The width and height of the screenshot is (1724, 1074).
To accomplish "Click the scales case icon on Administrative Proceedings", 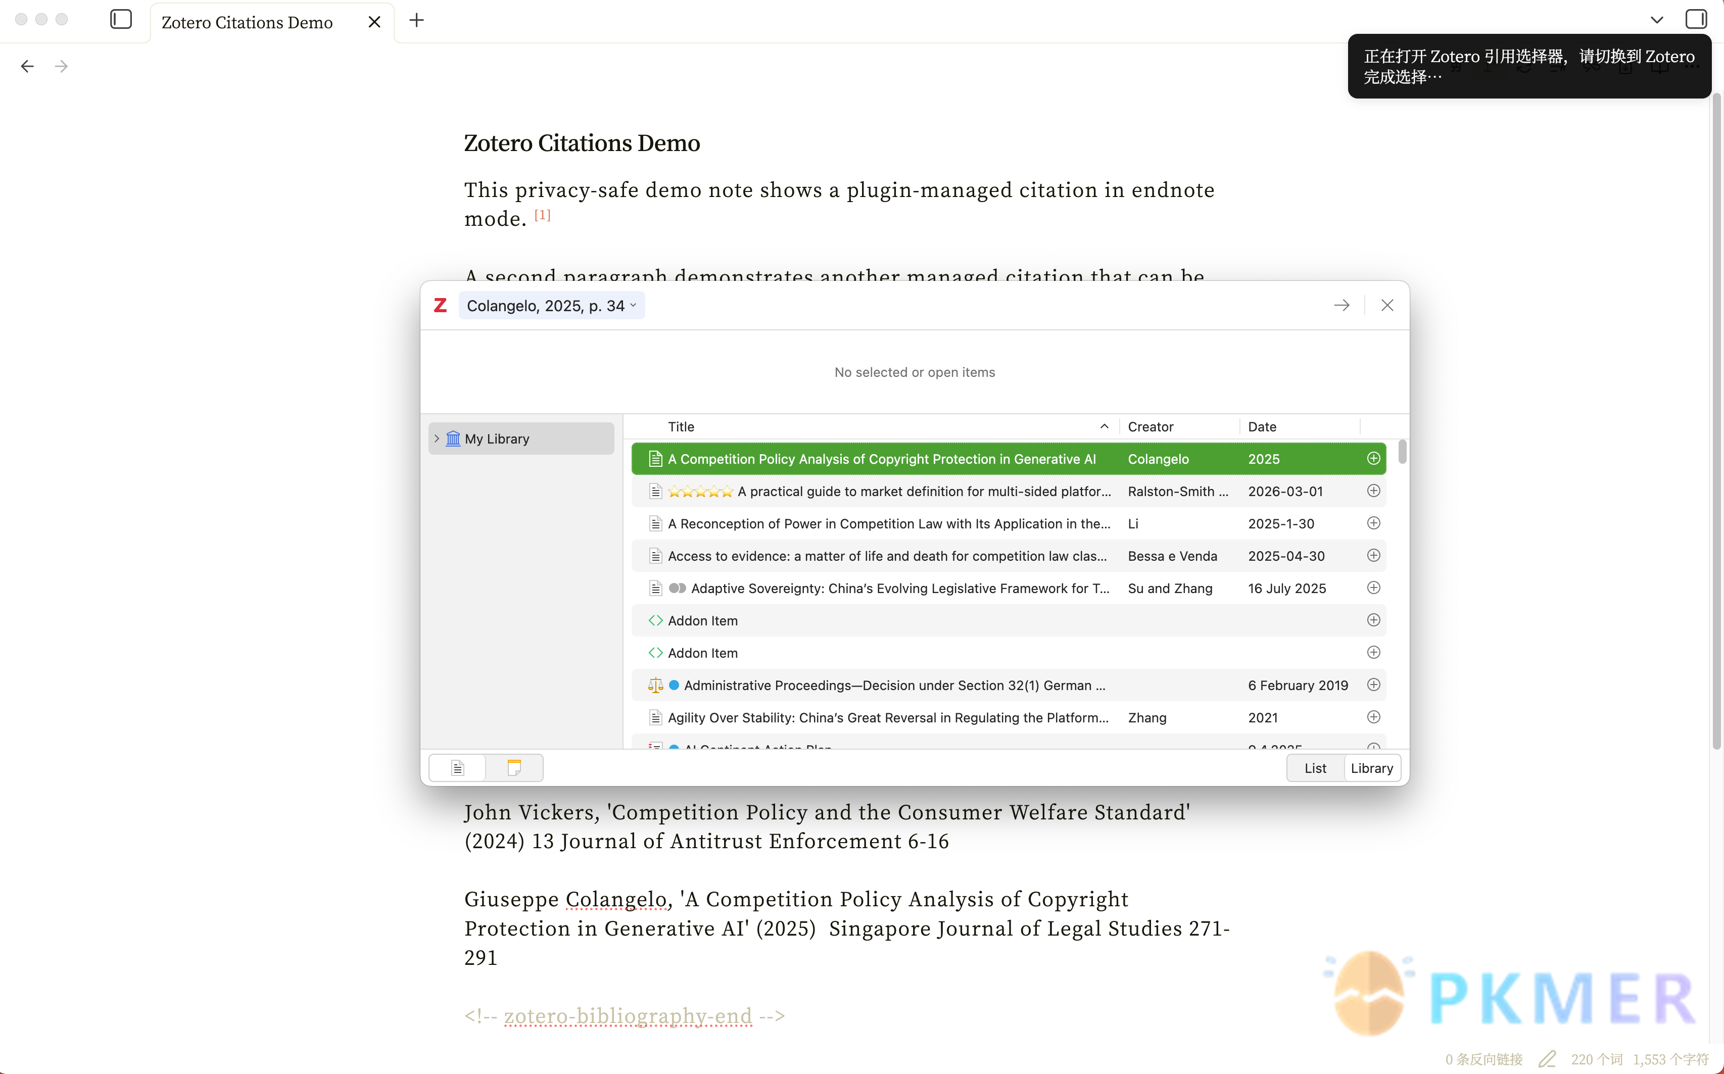I will tap(655, 686).
